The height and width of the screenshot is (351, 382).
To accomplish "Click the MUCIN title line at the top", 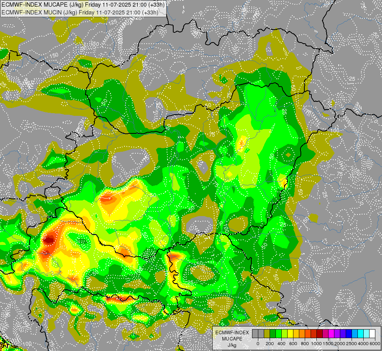I will click(x=80, y=12).
